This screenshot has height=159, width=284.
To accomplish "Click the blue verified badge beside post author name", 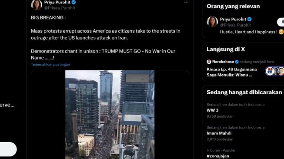I will coord(74,2).
